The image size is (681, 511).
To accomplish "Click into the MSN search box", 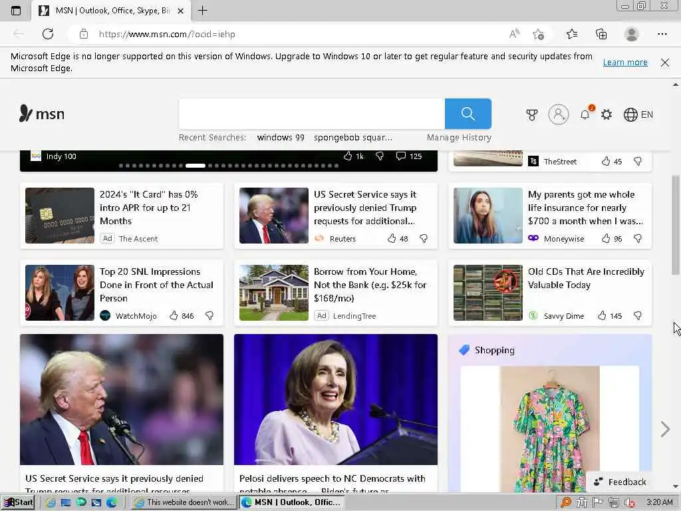I will pos(311,114).
